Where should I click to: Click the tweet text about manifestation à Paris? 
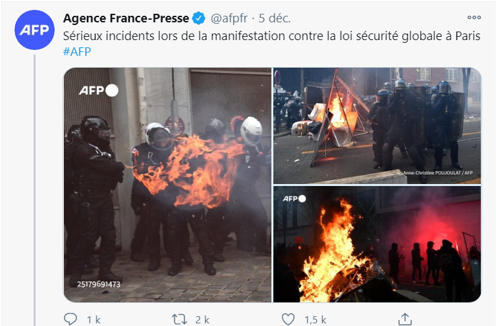(271, 36)
